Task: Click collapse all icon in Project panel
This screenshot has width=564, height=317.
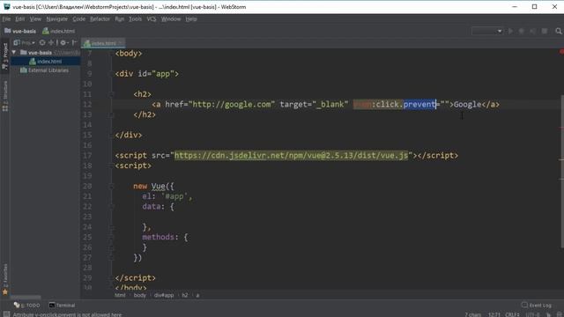Action: coord(52,43)
